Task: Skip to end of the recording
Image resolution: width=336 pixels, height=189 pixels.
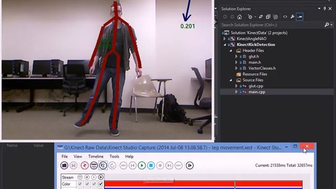Action: click(178, 165)
